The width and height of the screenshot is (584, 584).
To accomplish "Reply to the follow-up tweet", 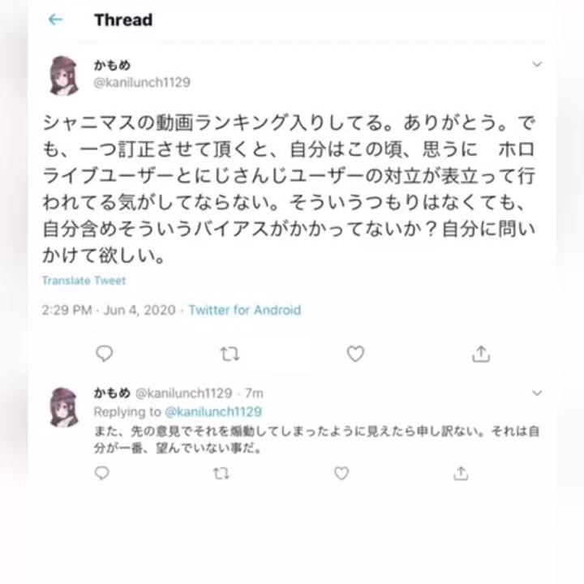I will (101, 473).
